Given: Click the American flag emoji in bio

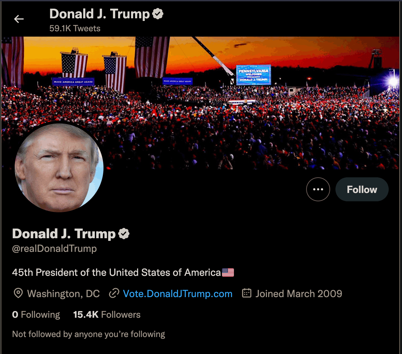Looking at the screenshot, I should pyautogui.click(x=228, y=272).
